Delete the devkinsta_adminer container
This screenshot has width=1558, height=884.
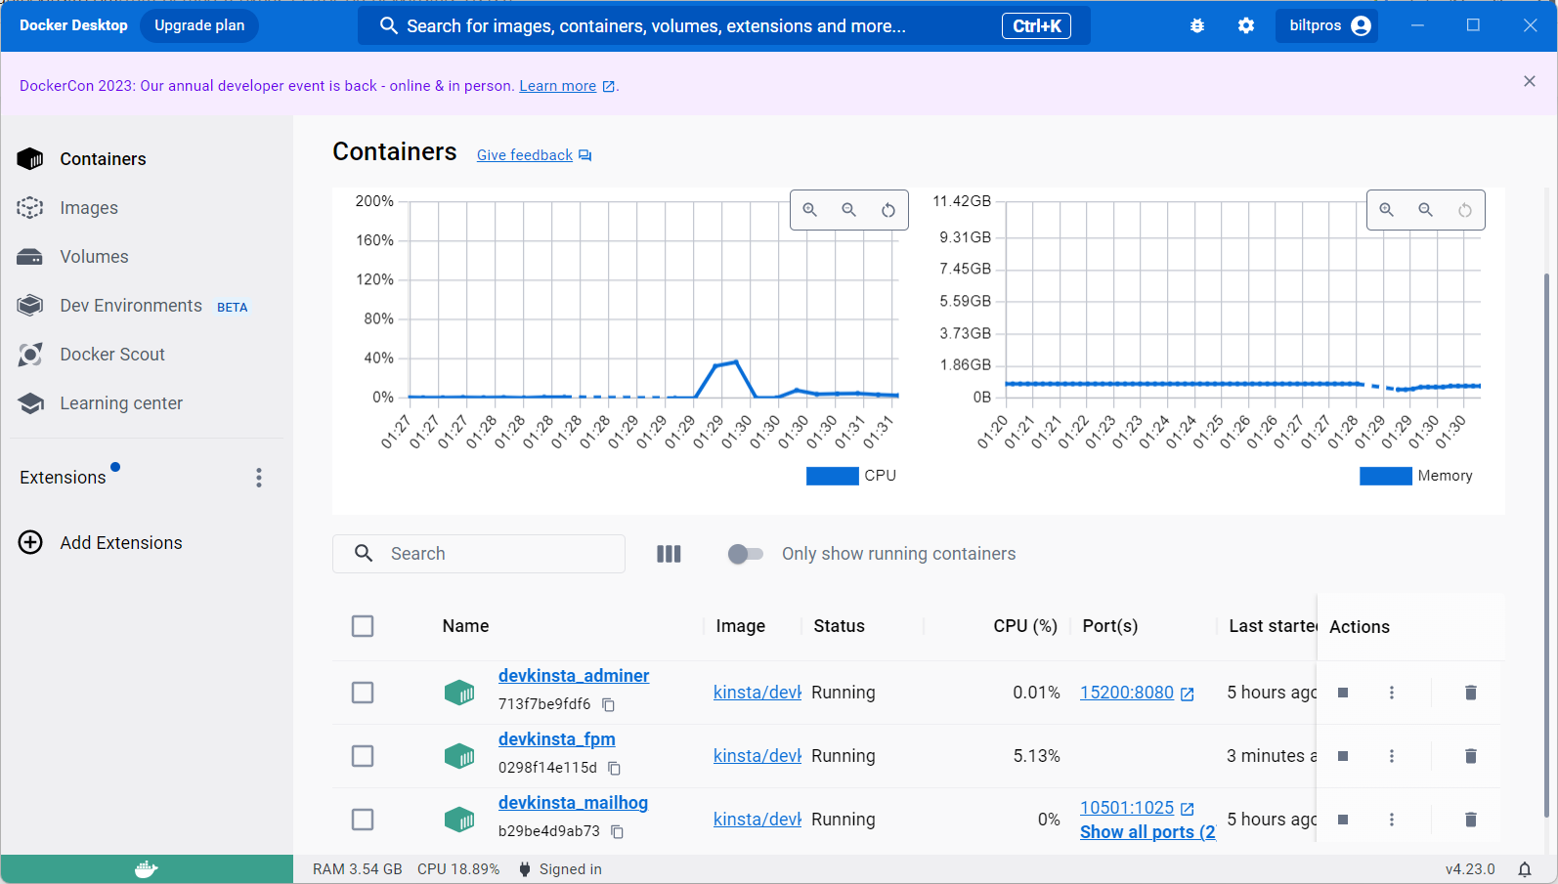(1470, 693)
